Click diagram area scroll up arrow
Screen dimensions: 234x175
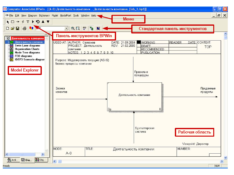point(226,34)
